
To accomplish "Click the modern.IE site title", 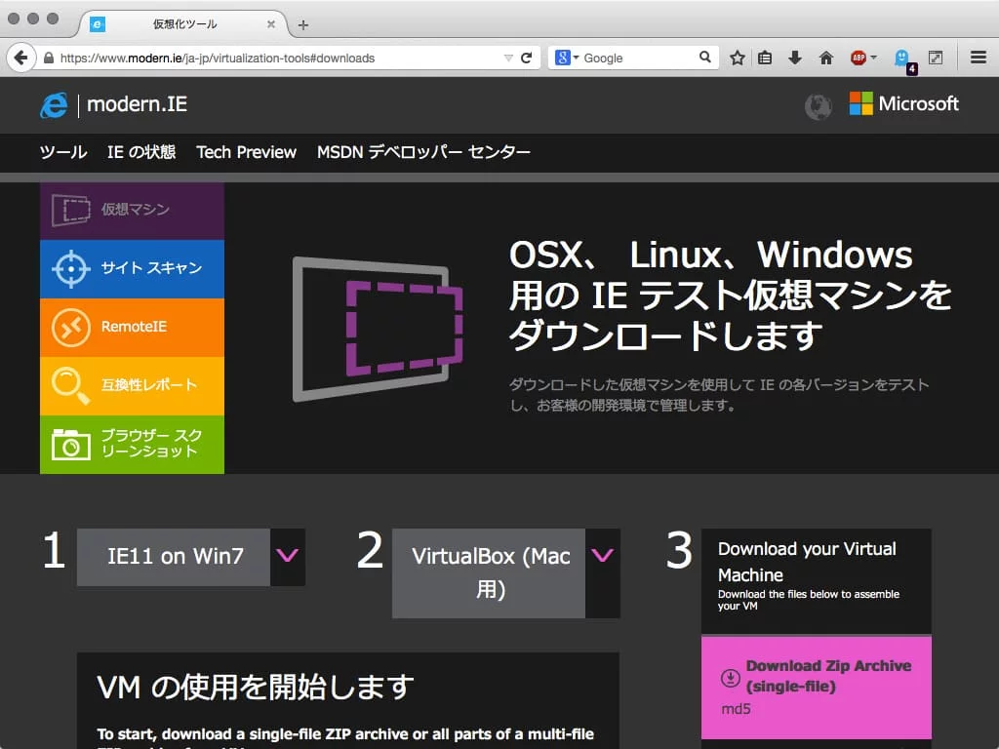I will [x=137, y=104].
